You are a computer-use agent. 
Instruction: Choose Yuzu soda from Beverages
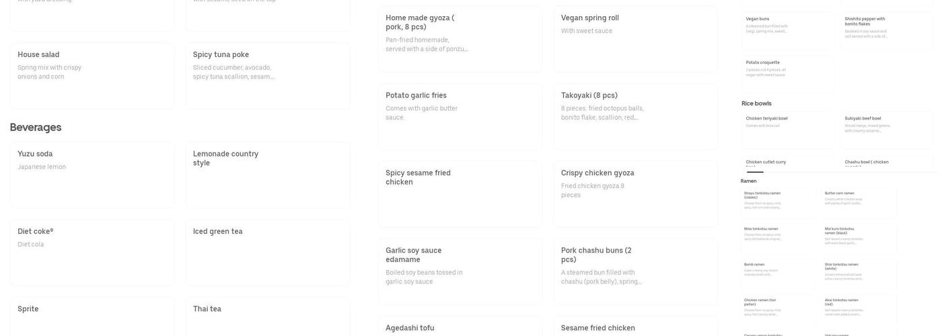coord(92,175)
